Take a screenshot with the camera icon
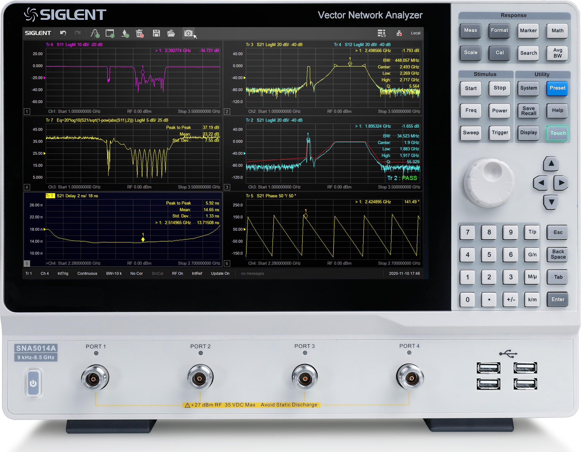Screen dimensions: 581x452 188,33
